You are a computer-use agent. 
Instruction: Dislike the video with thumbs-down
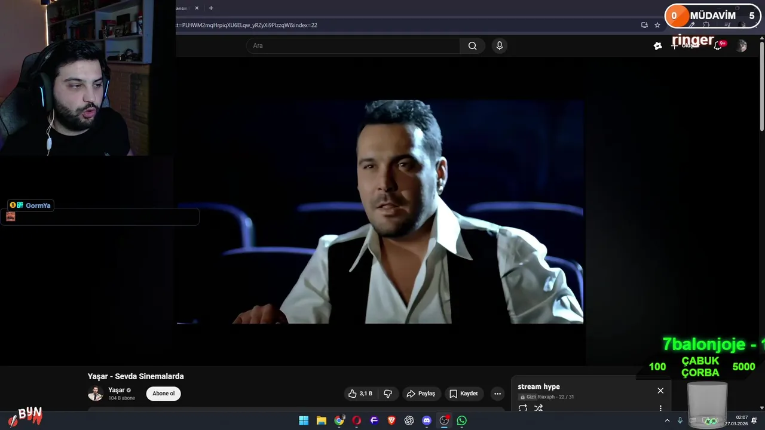388,394
